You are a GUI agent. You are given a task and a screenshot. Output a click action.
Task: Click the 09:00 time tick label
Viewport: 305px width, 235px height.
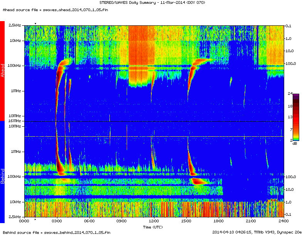point(122,221)
